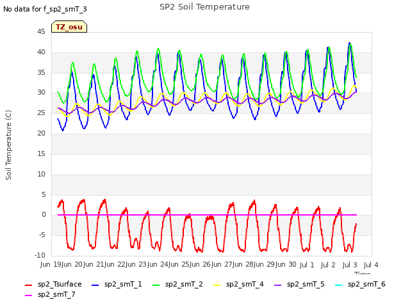Click the Jul 2 x-axis tick label

[x=328, y=265]
